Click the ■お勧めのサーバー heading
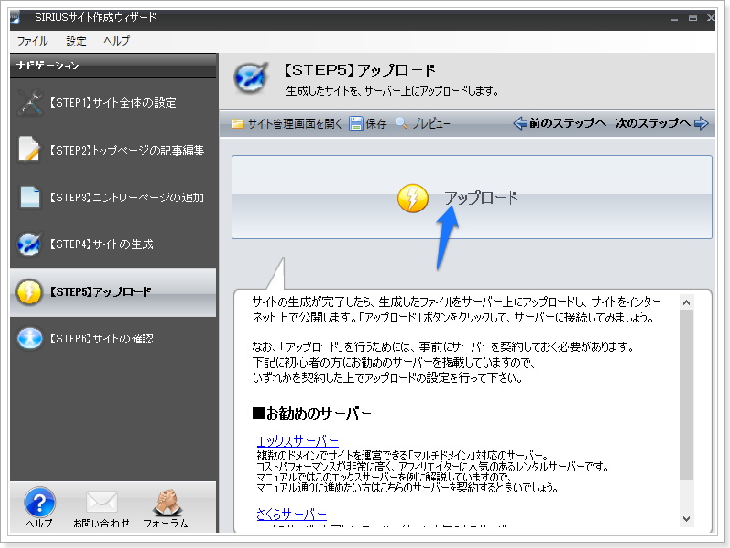Screen dimensions: 730x548 pyautogui.click(x=313, y=413)
